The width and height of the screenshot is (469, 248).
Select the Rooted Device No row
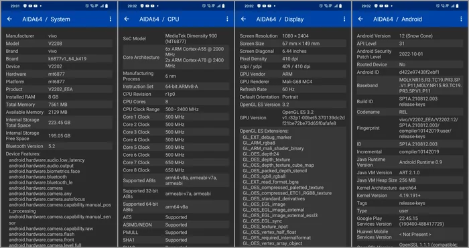409,64
